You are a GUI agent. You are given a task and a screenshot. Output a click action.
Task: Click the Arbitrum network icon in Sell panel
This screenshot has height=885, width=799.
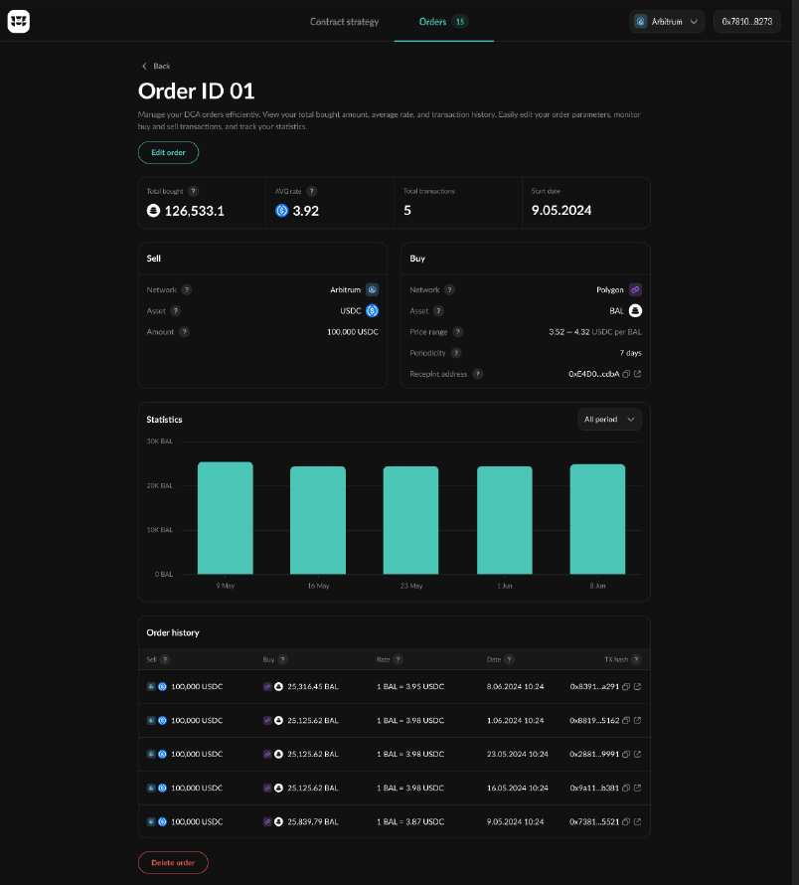(x=372, y=289)
